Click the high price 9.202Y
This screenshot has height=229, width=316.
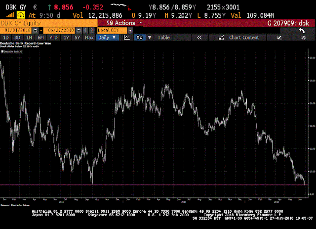click(x=182, y=15)
